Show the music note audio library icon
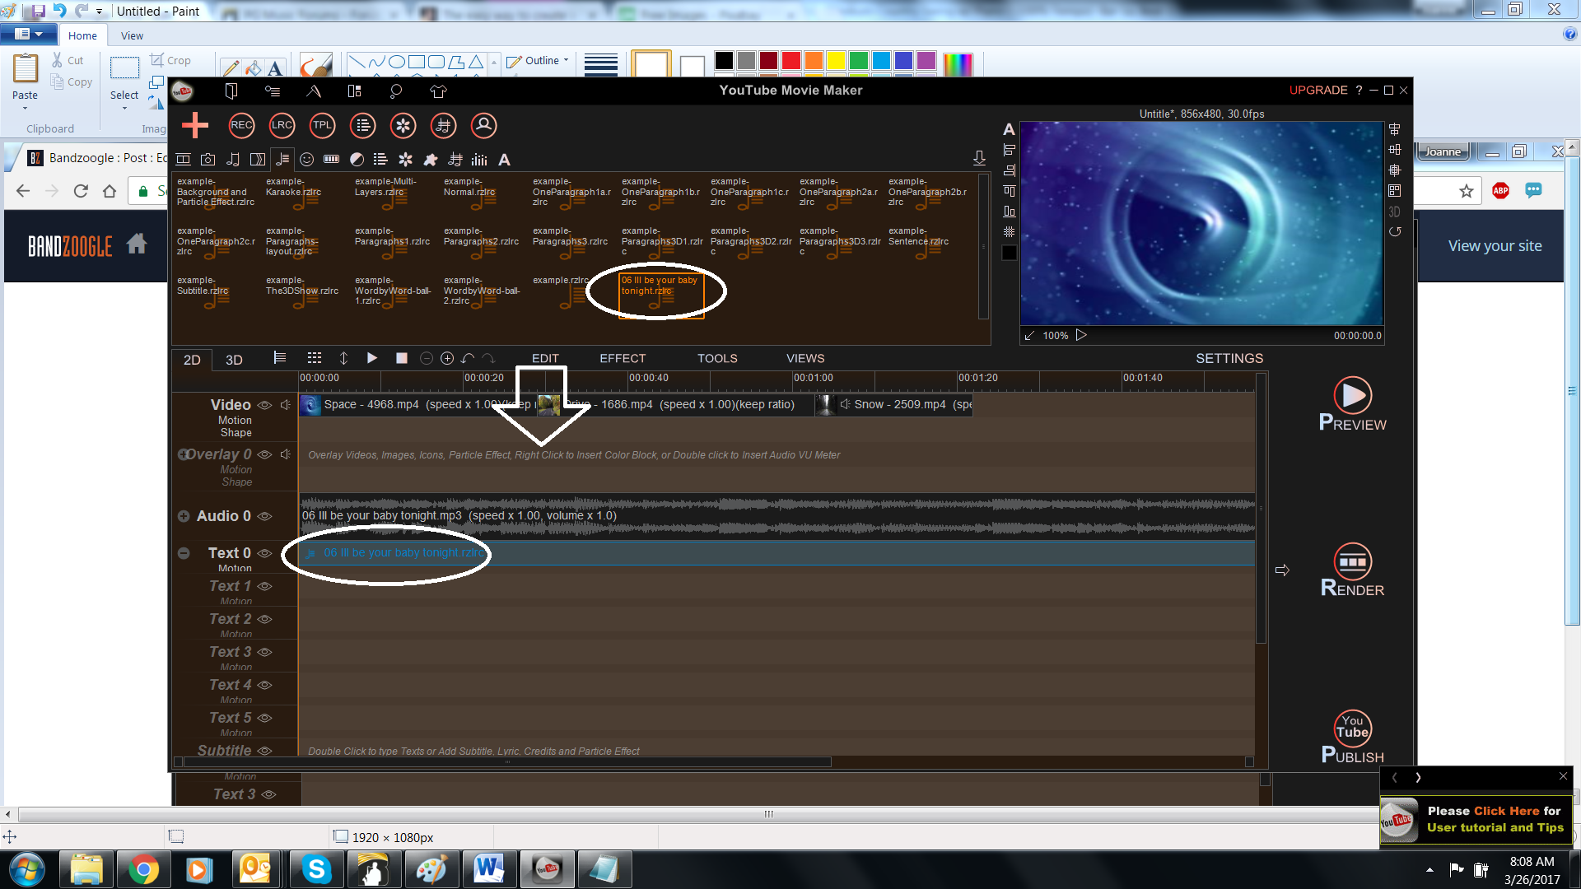 (x=233, y=160)
